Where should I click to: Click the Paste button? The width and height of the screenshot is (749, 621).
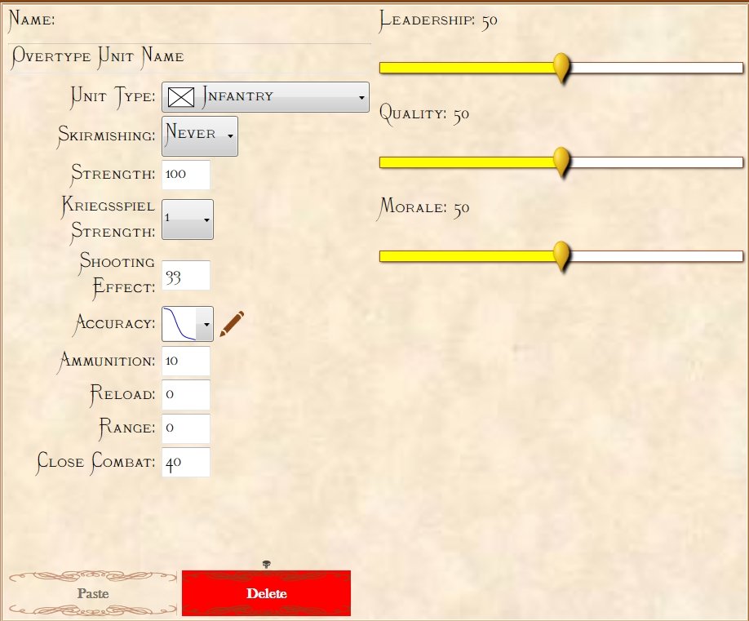[93, 593]
